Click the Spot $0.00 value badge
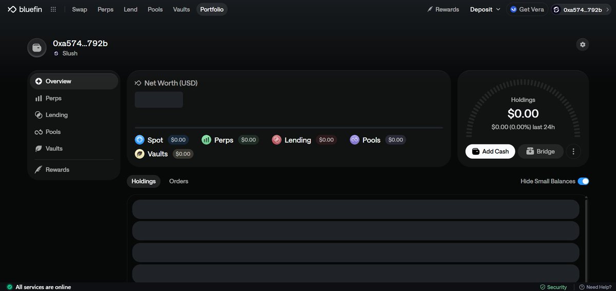 pos(178,140)
